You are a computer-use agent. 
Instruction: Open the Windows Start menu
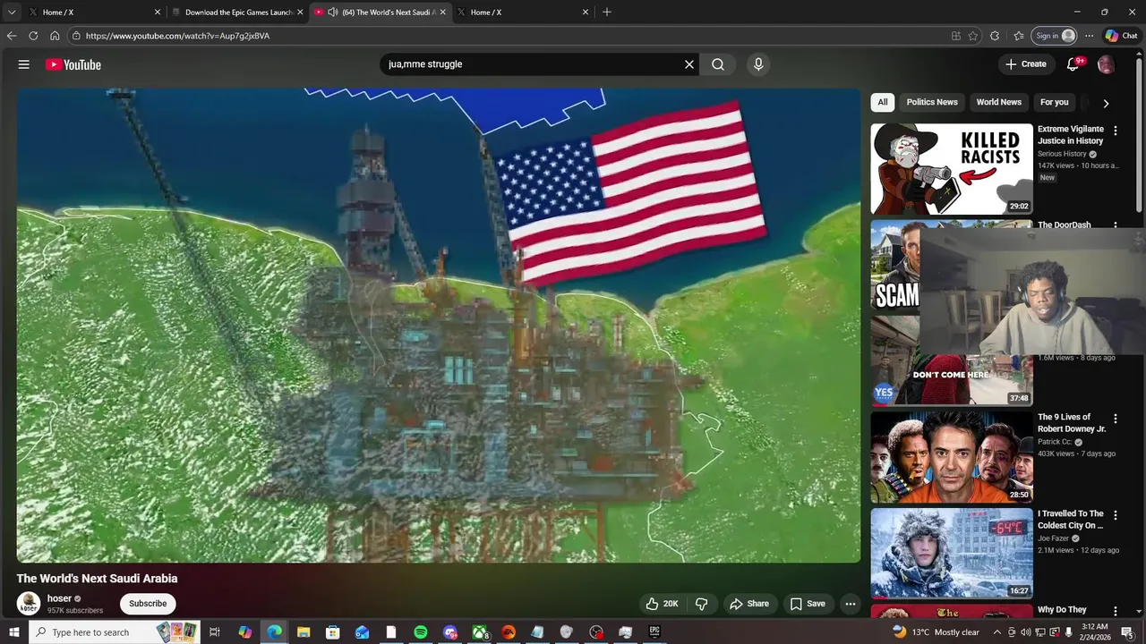pyautogui.click(x=13, y=632)
